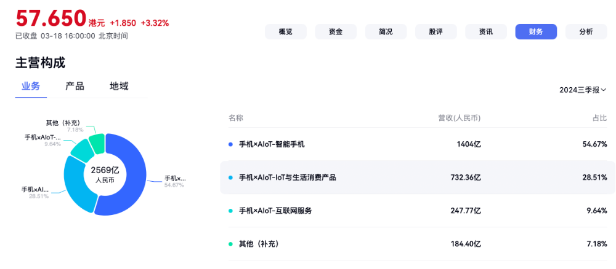Switch to the 产品 breakdown tab
Screen dimensions: 616x269
(x=75, y=86)
